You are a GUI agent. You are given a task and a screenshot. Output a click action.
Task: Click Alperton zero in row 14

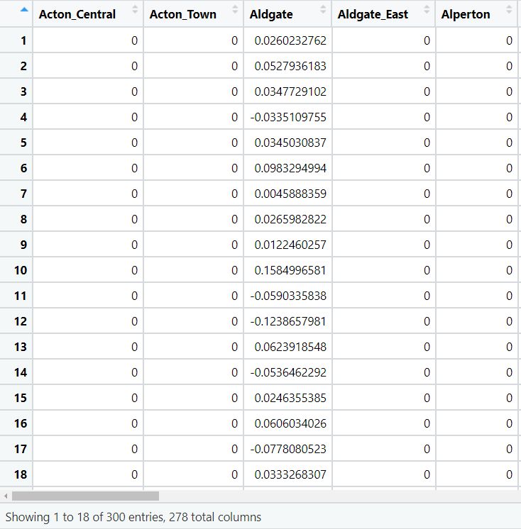(509, 372)
